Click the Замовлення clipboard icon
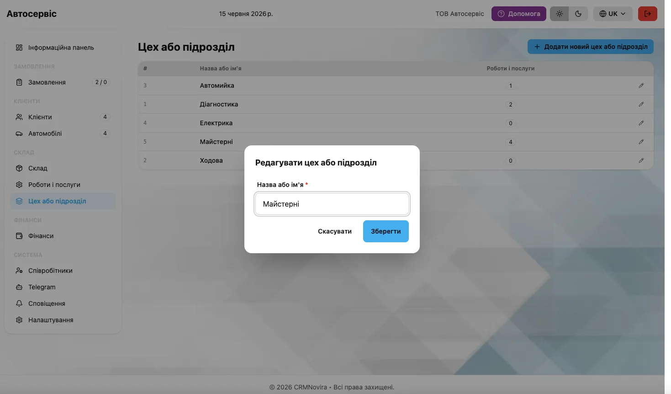Screen dimensions: 671x394 (19, 82)
